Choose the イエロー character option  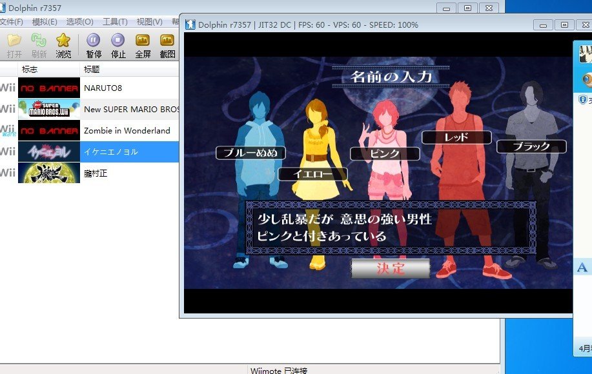click(x=312, y=173)
